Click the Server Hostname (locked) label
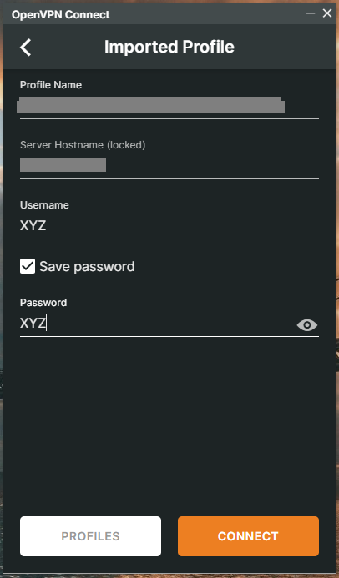The height and width of the screenshot is (578, 339). click(83, 145)
